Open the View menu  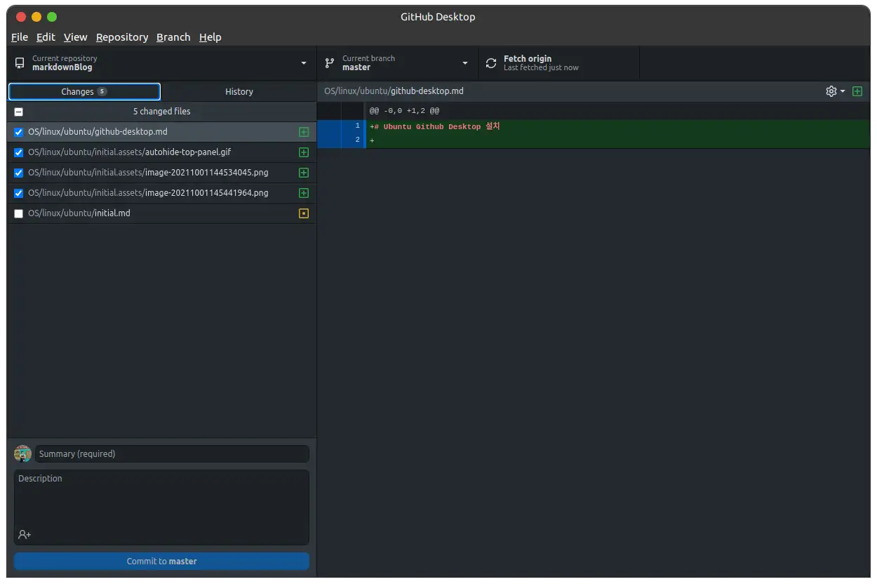[75, 37]
